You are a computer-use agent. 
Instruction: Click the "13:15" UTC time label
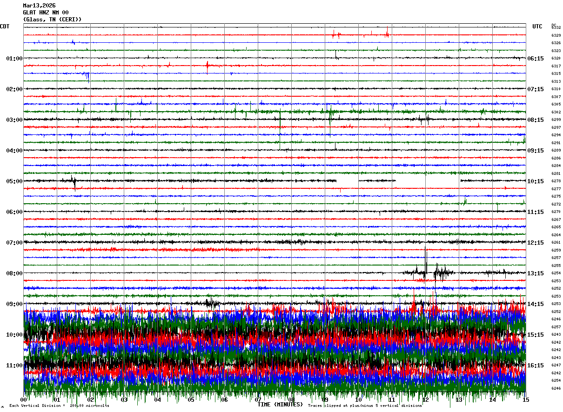point(536,273)
